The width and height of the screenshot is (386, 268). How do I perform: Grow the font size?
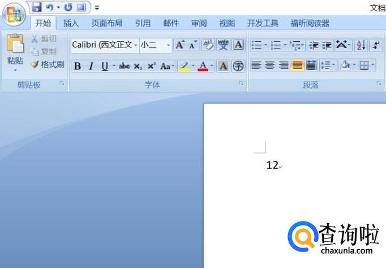point(180,45)
